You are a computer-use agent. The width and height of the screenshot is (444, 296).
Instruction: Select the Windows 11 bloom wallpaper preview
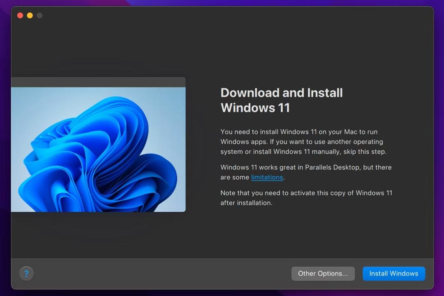coord(98,149)
